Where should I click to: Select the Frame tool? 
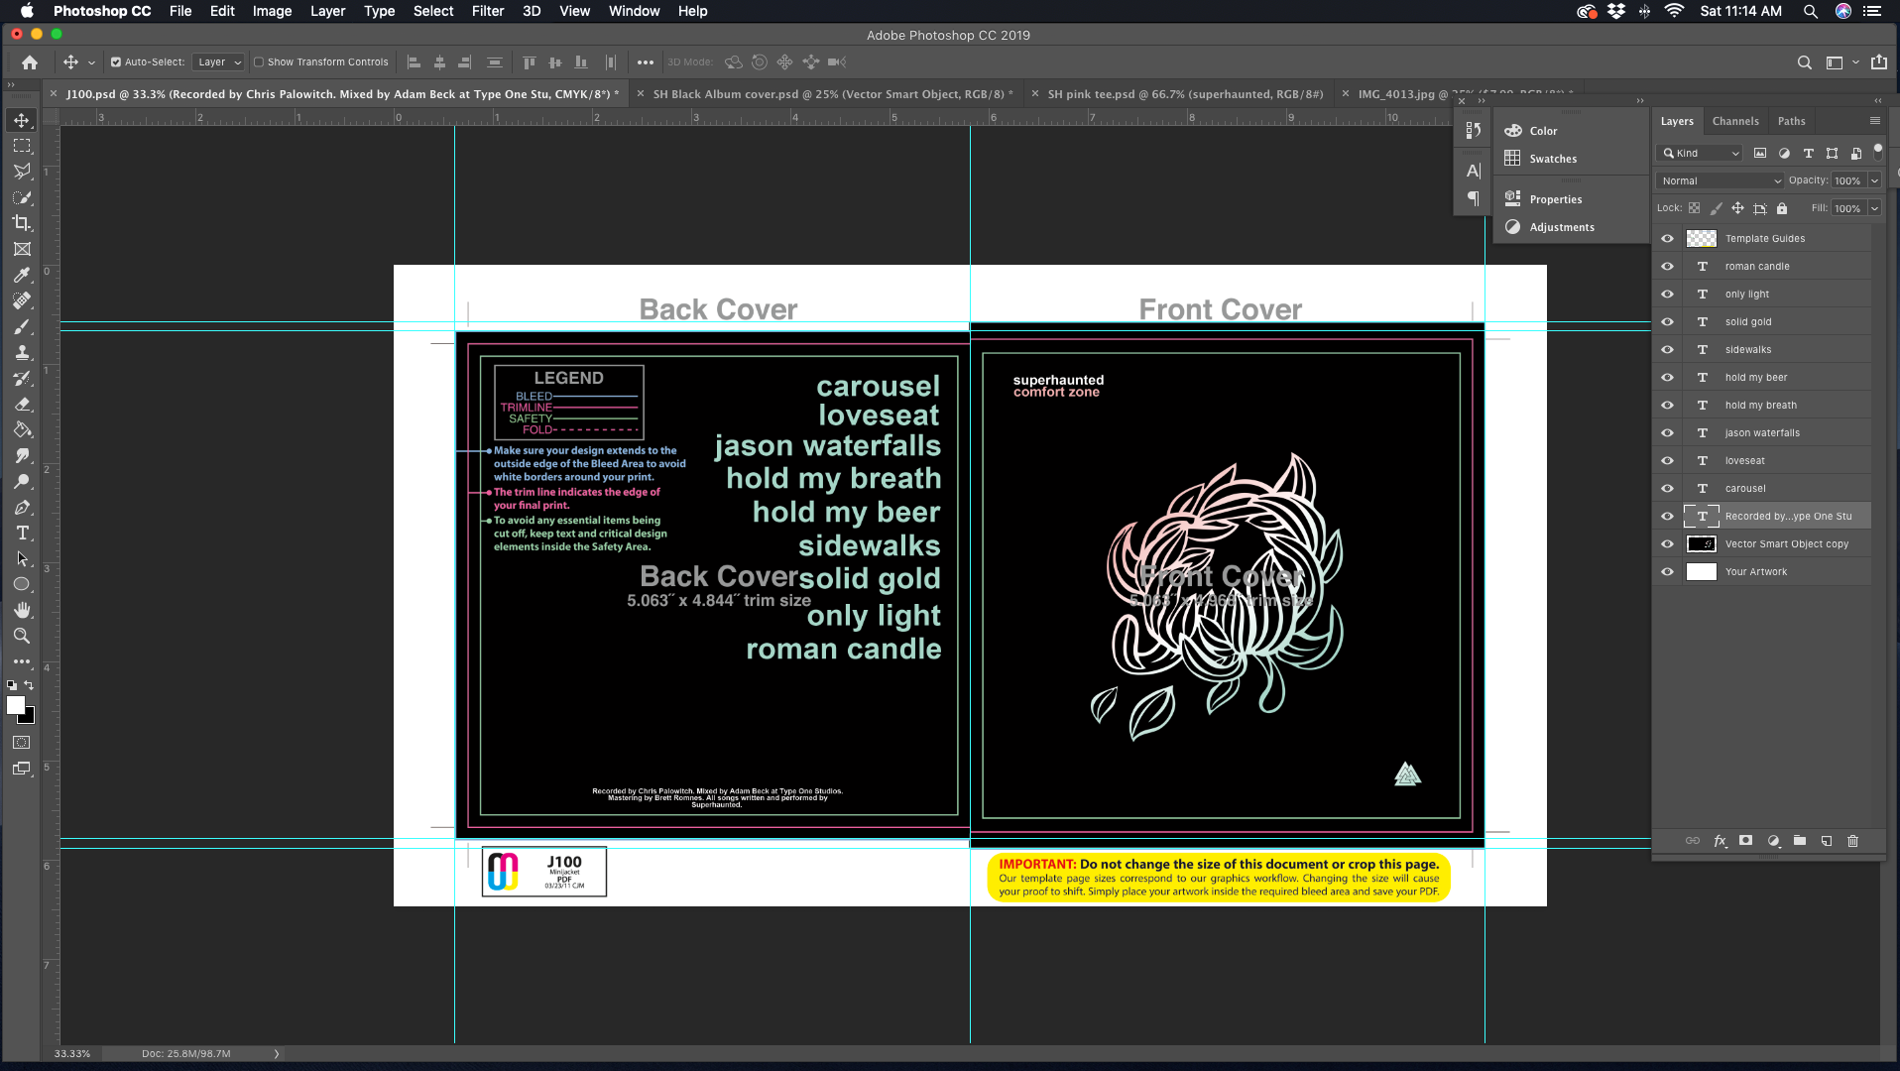pyautogui.click(x=22, y=249)
